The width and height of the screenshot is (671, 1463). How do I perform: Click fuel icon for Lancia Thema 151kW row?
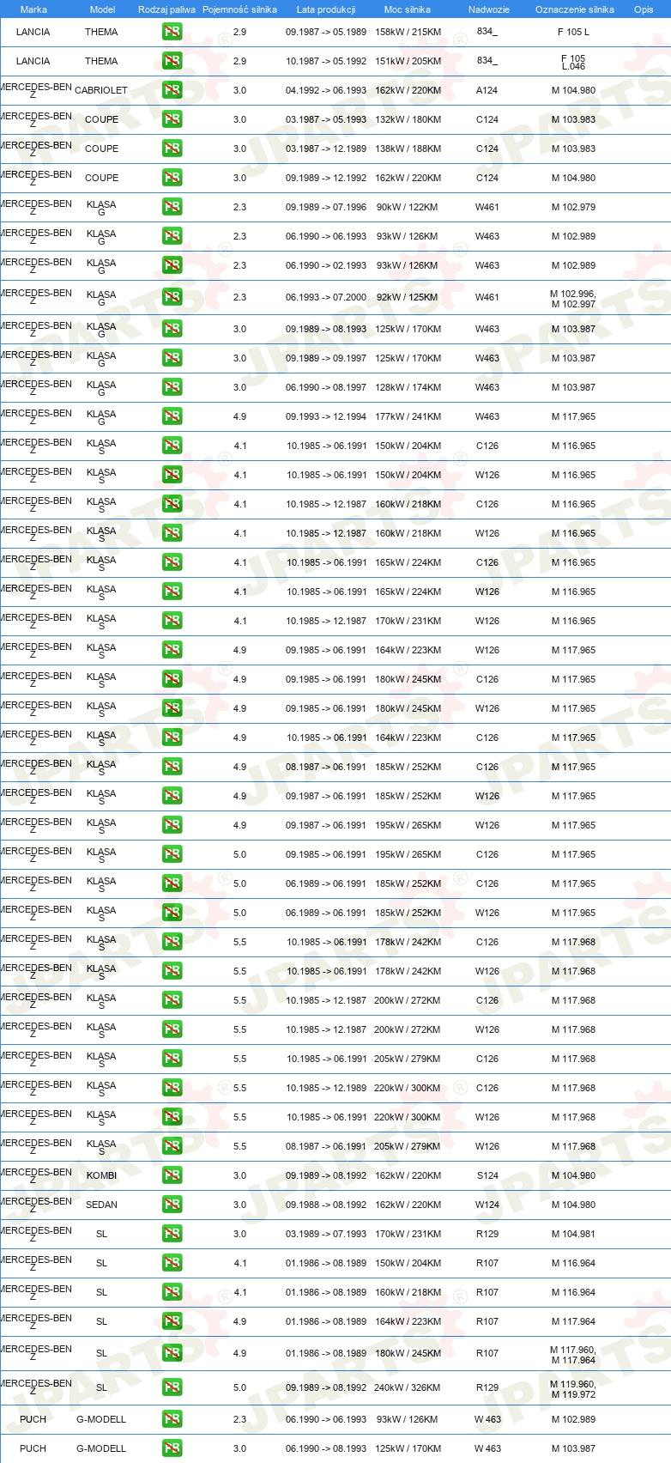[x=172, y=61]
